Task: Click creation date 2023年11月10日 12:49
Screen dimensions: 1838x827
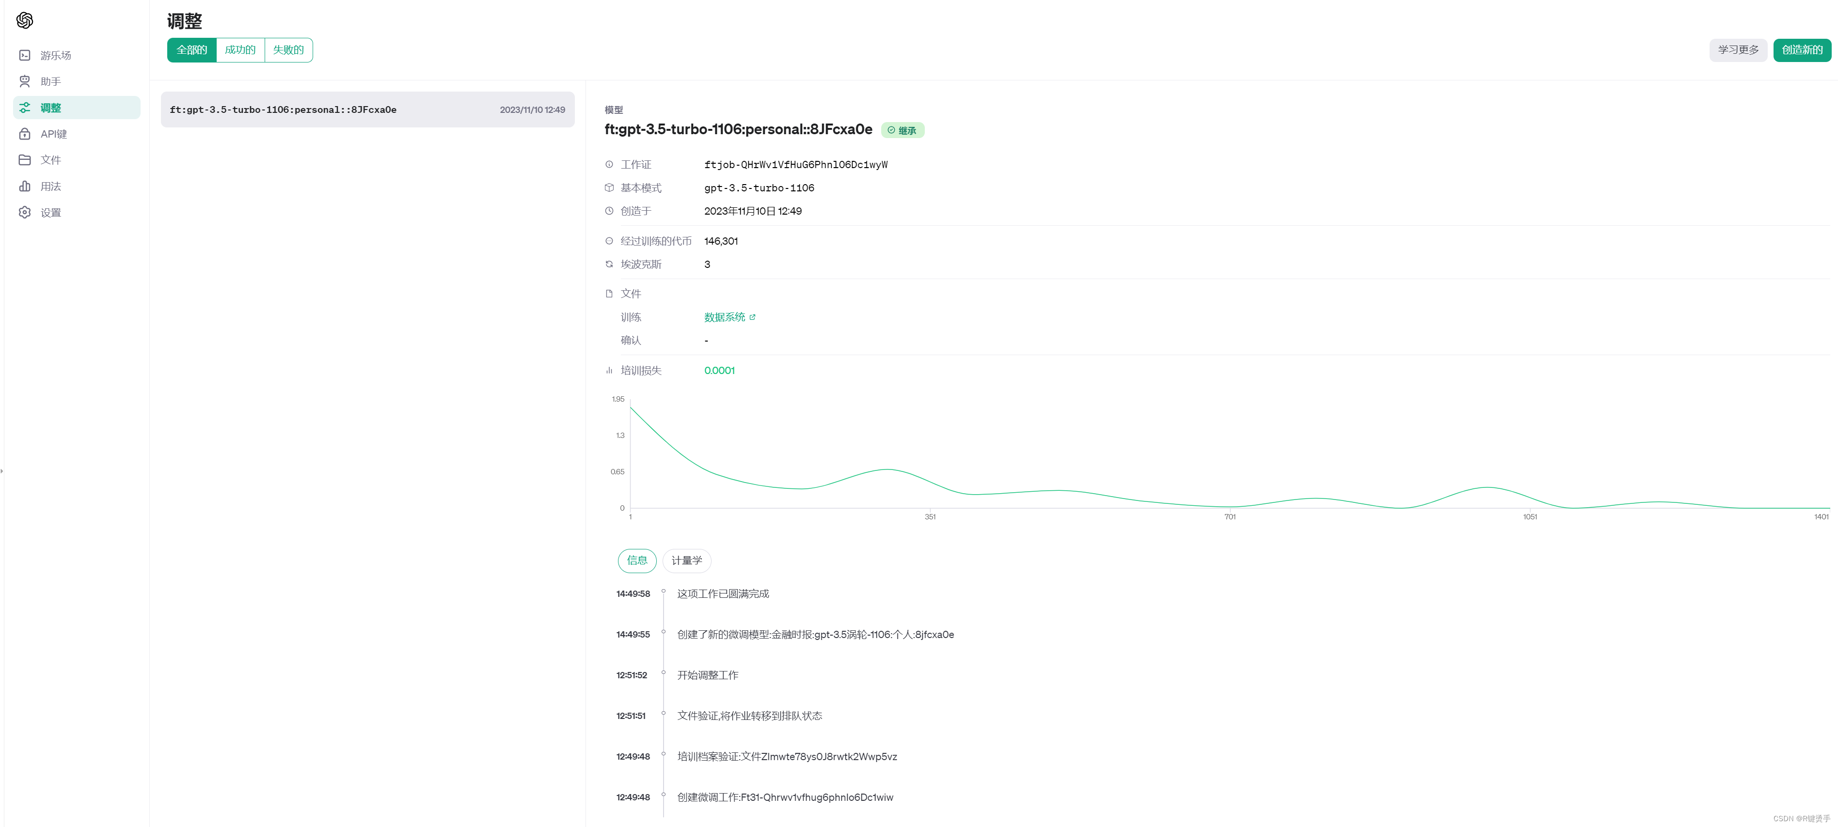Action: coord(753,211)
